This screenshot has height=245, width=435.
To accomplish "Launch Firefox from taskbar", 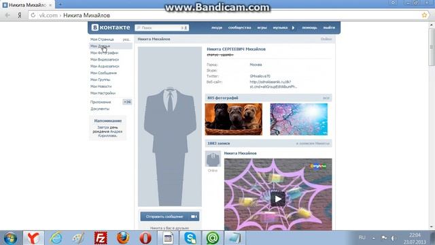I will (123, 238).
